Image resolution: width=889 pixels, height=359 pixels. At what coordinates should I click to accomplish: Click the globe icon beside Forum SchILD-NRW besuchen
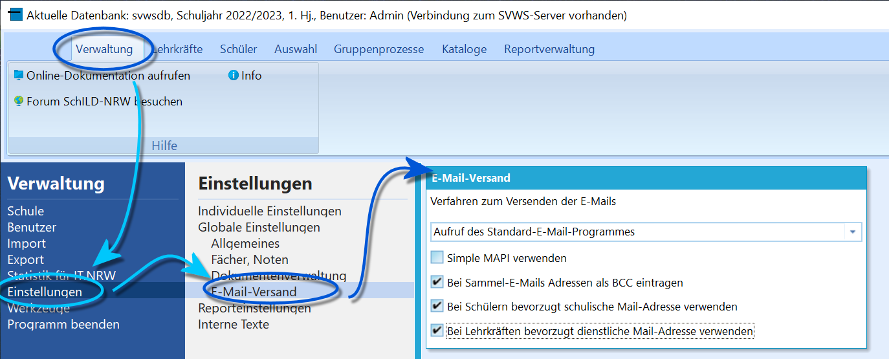pos(18,101)
